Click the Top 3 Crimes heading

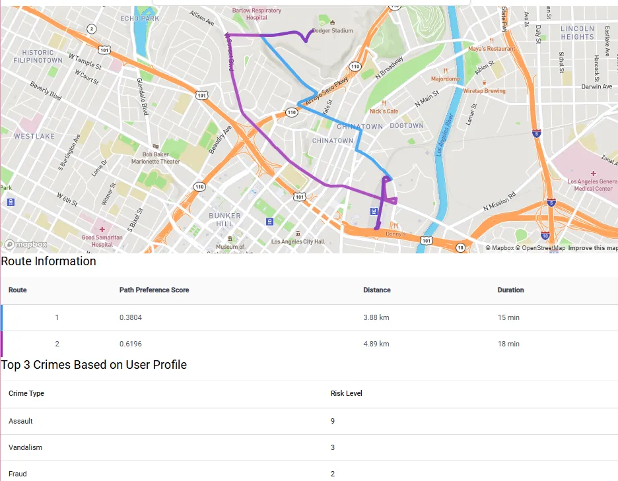point(94,365)
